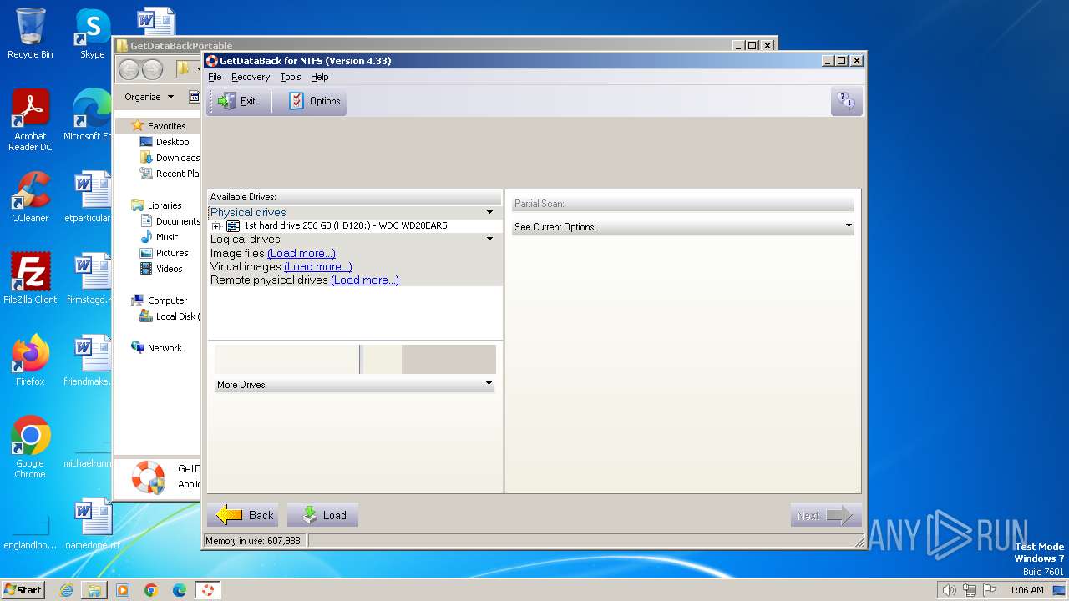Click the Load button
The width and height of the screenshot is (1069, 601).
point(323,515)
